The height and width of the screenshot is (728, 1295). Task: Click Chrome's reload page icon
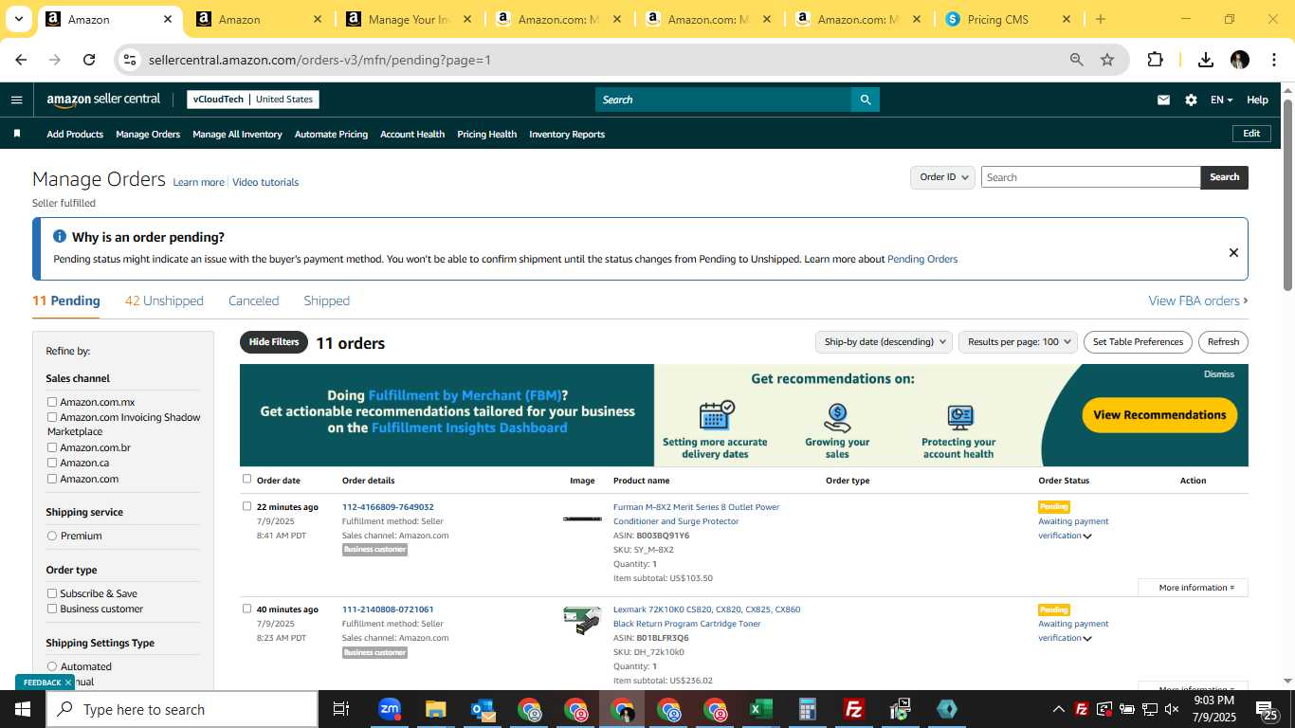click(x=89, y=60)
